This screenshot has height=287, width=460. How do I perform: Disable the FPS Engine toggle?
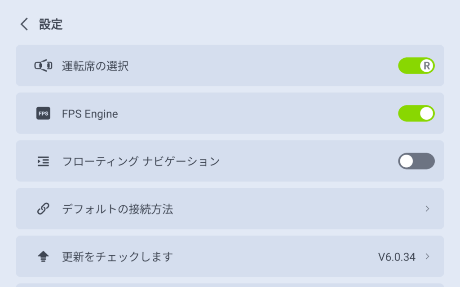tap(416, 113)
